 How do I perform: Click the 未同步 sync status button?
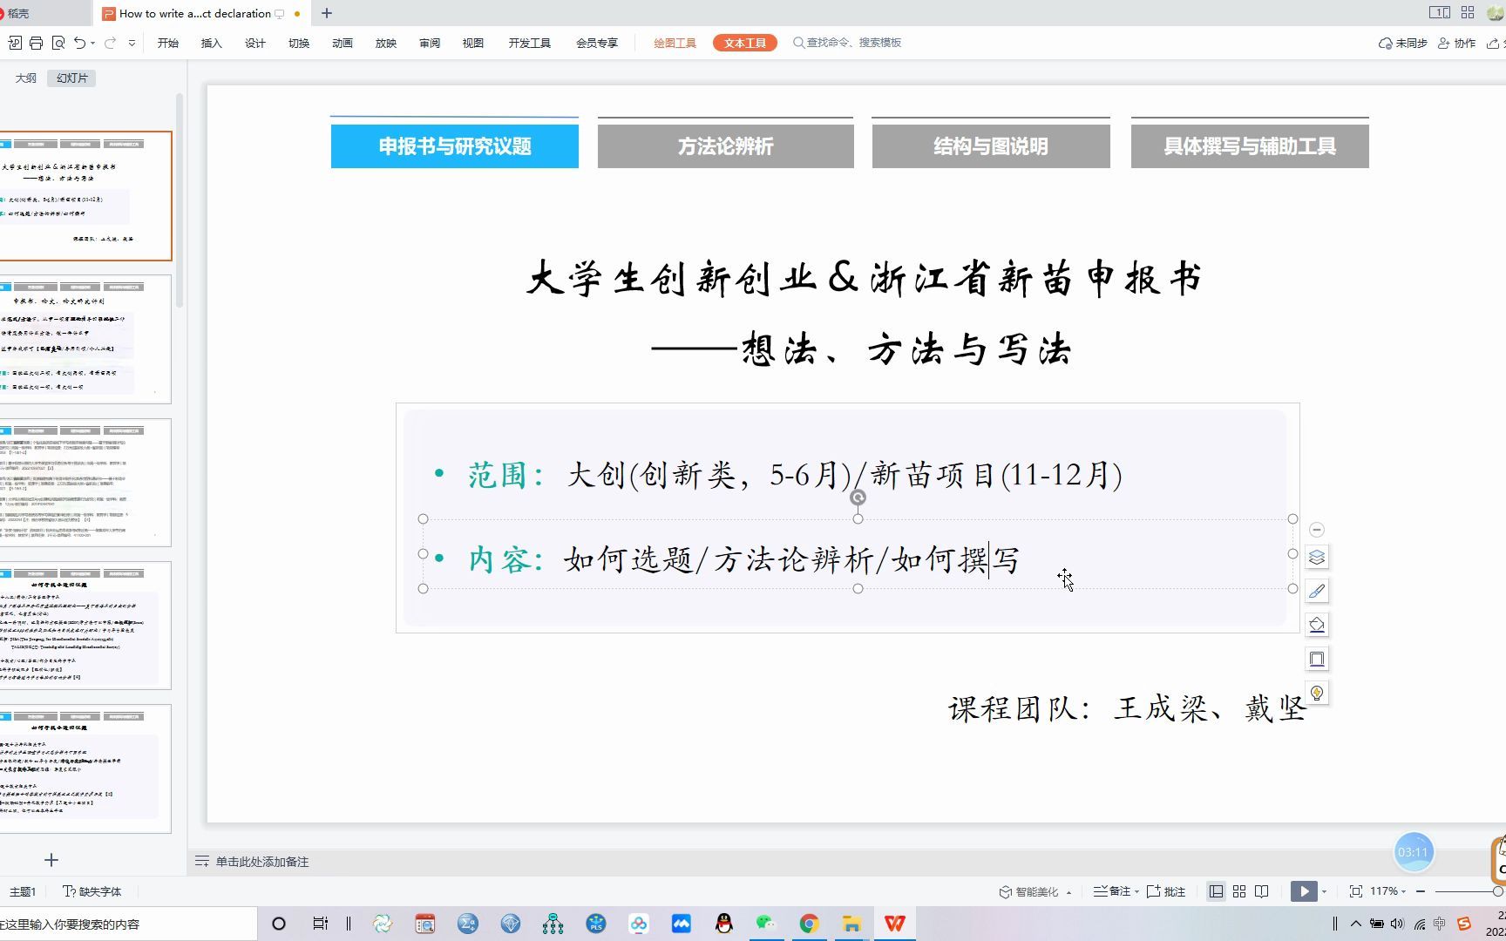(x=1403, y=43)
